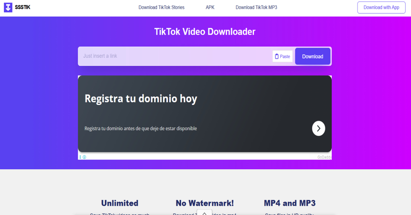Click the clipboard icon in the Paste button

277,56
